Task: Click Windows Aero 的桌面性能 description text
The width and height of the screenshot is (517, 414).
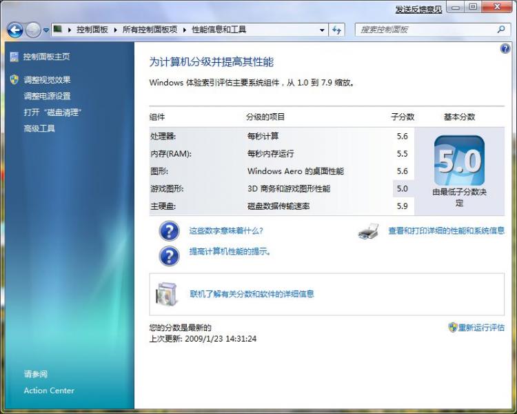Action: tap(296, 171)
